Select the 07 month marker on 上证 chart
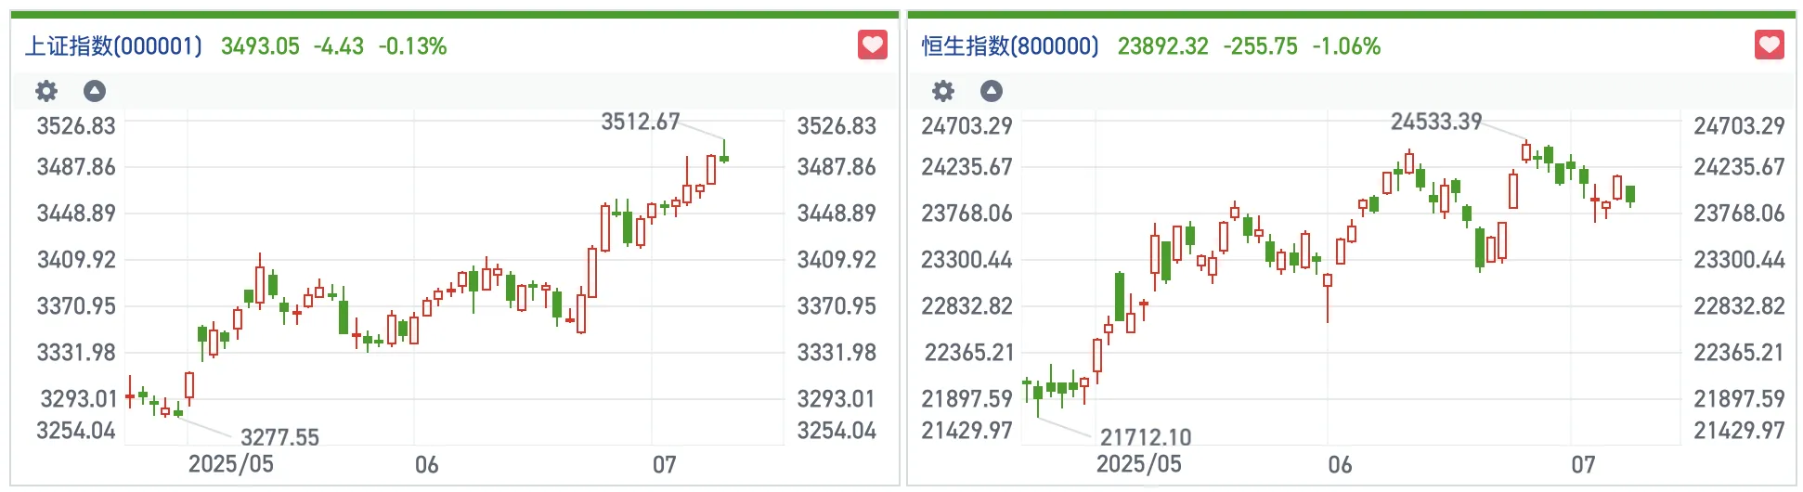 [665, 465]
